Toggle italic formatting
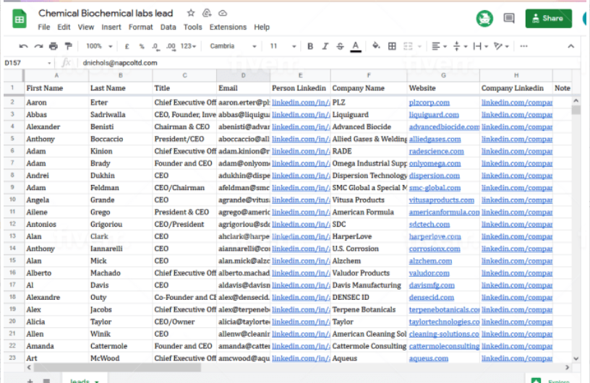Viewport: 590px width, 383px height. click(325, 46)
